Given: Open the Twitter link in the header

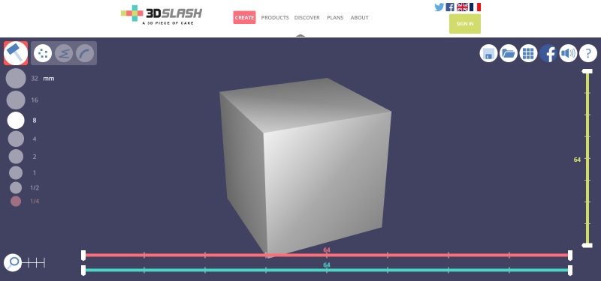Looking at the screenshot, I should [439, 7].
